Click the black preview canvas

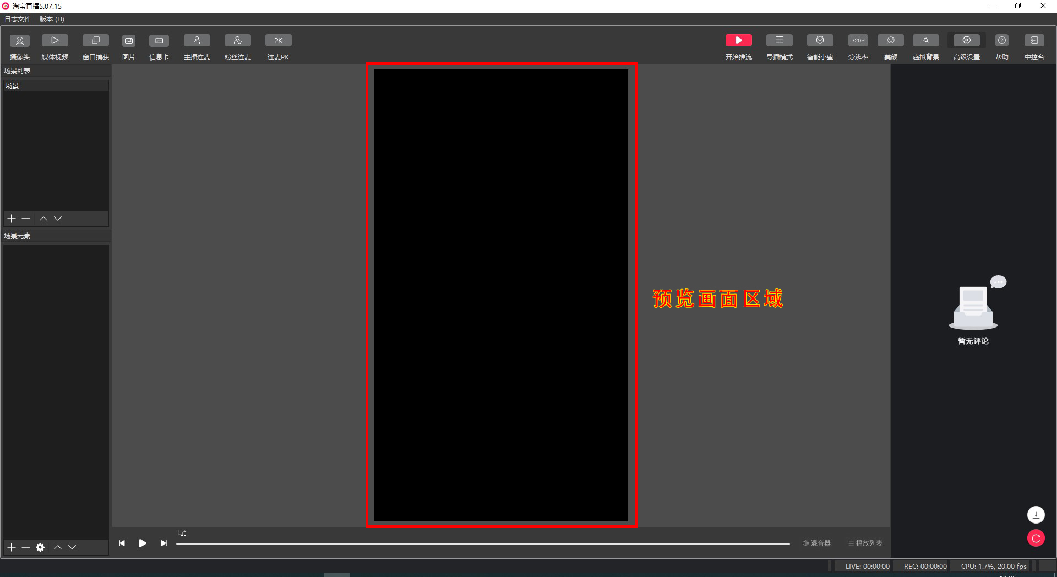[x=501, y=295]
